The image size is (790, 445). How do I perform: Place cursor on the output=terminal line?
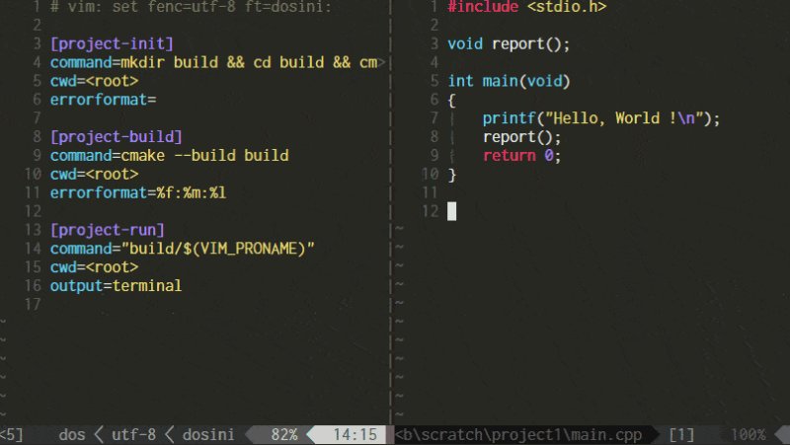click(116, 286)
